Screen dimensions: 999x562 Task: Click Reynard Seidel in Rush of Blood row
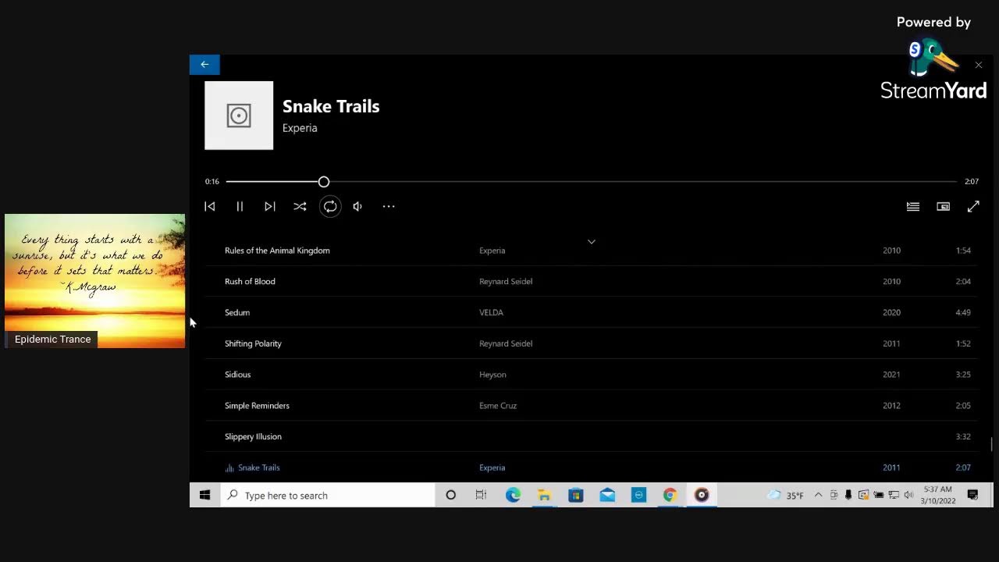point(506,282)
